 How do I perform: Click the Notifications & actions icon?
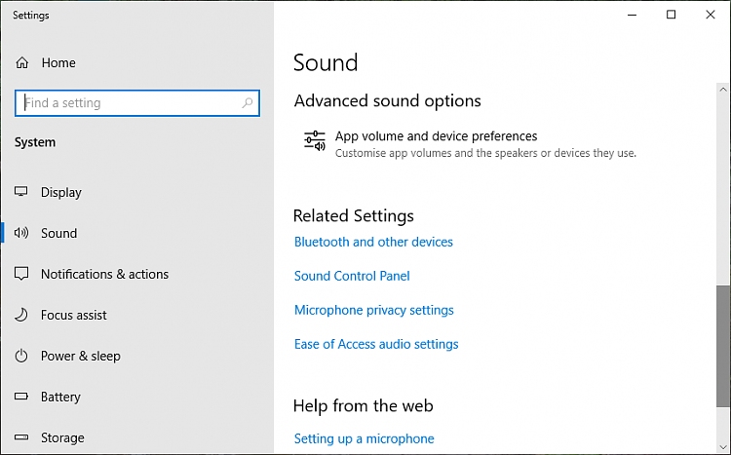tap(21, 275)
